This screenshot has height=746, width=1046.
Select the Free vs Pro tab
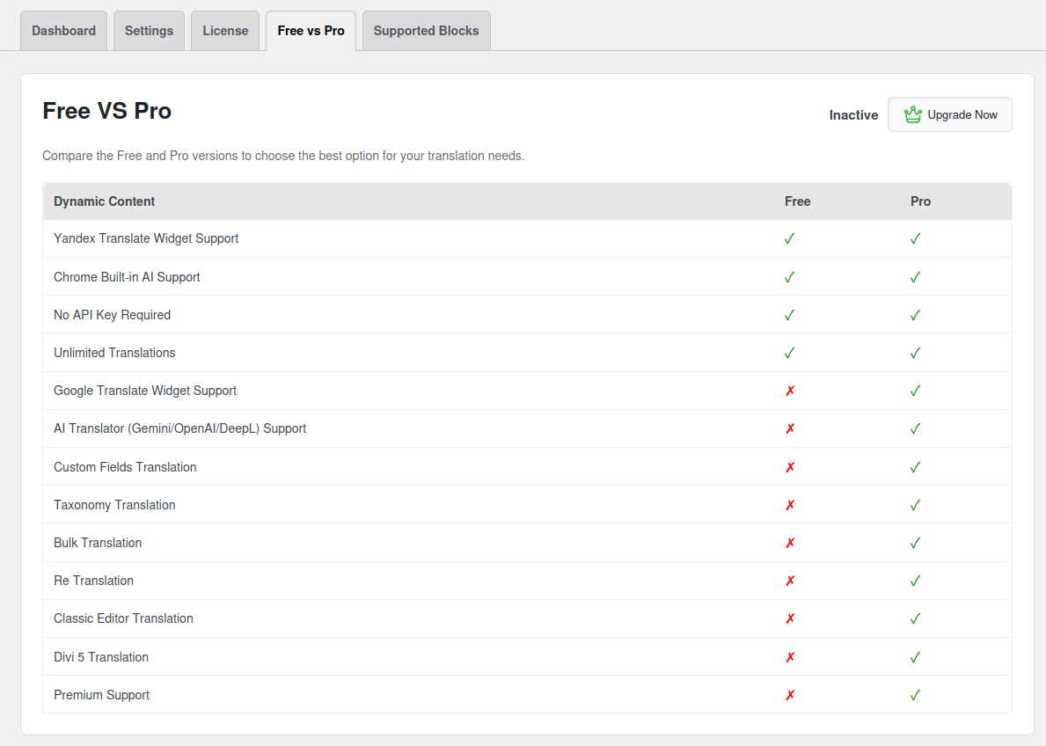point(311,31)
